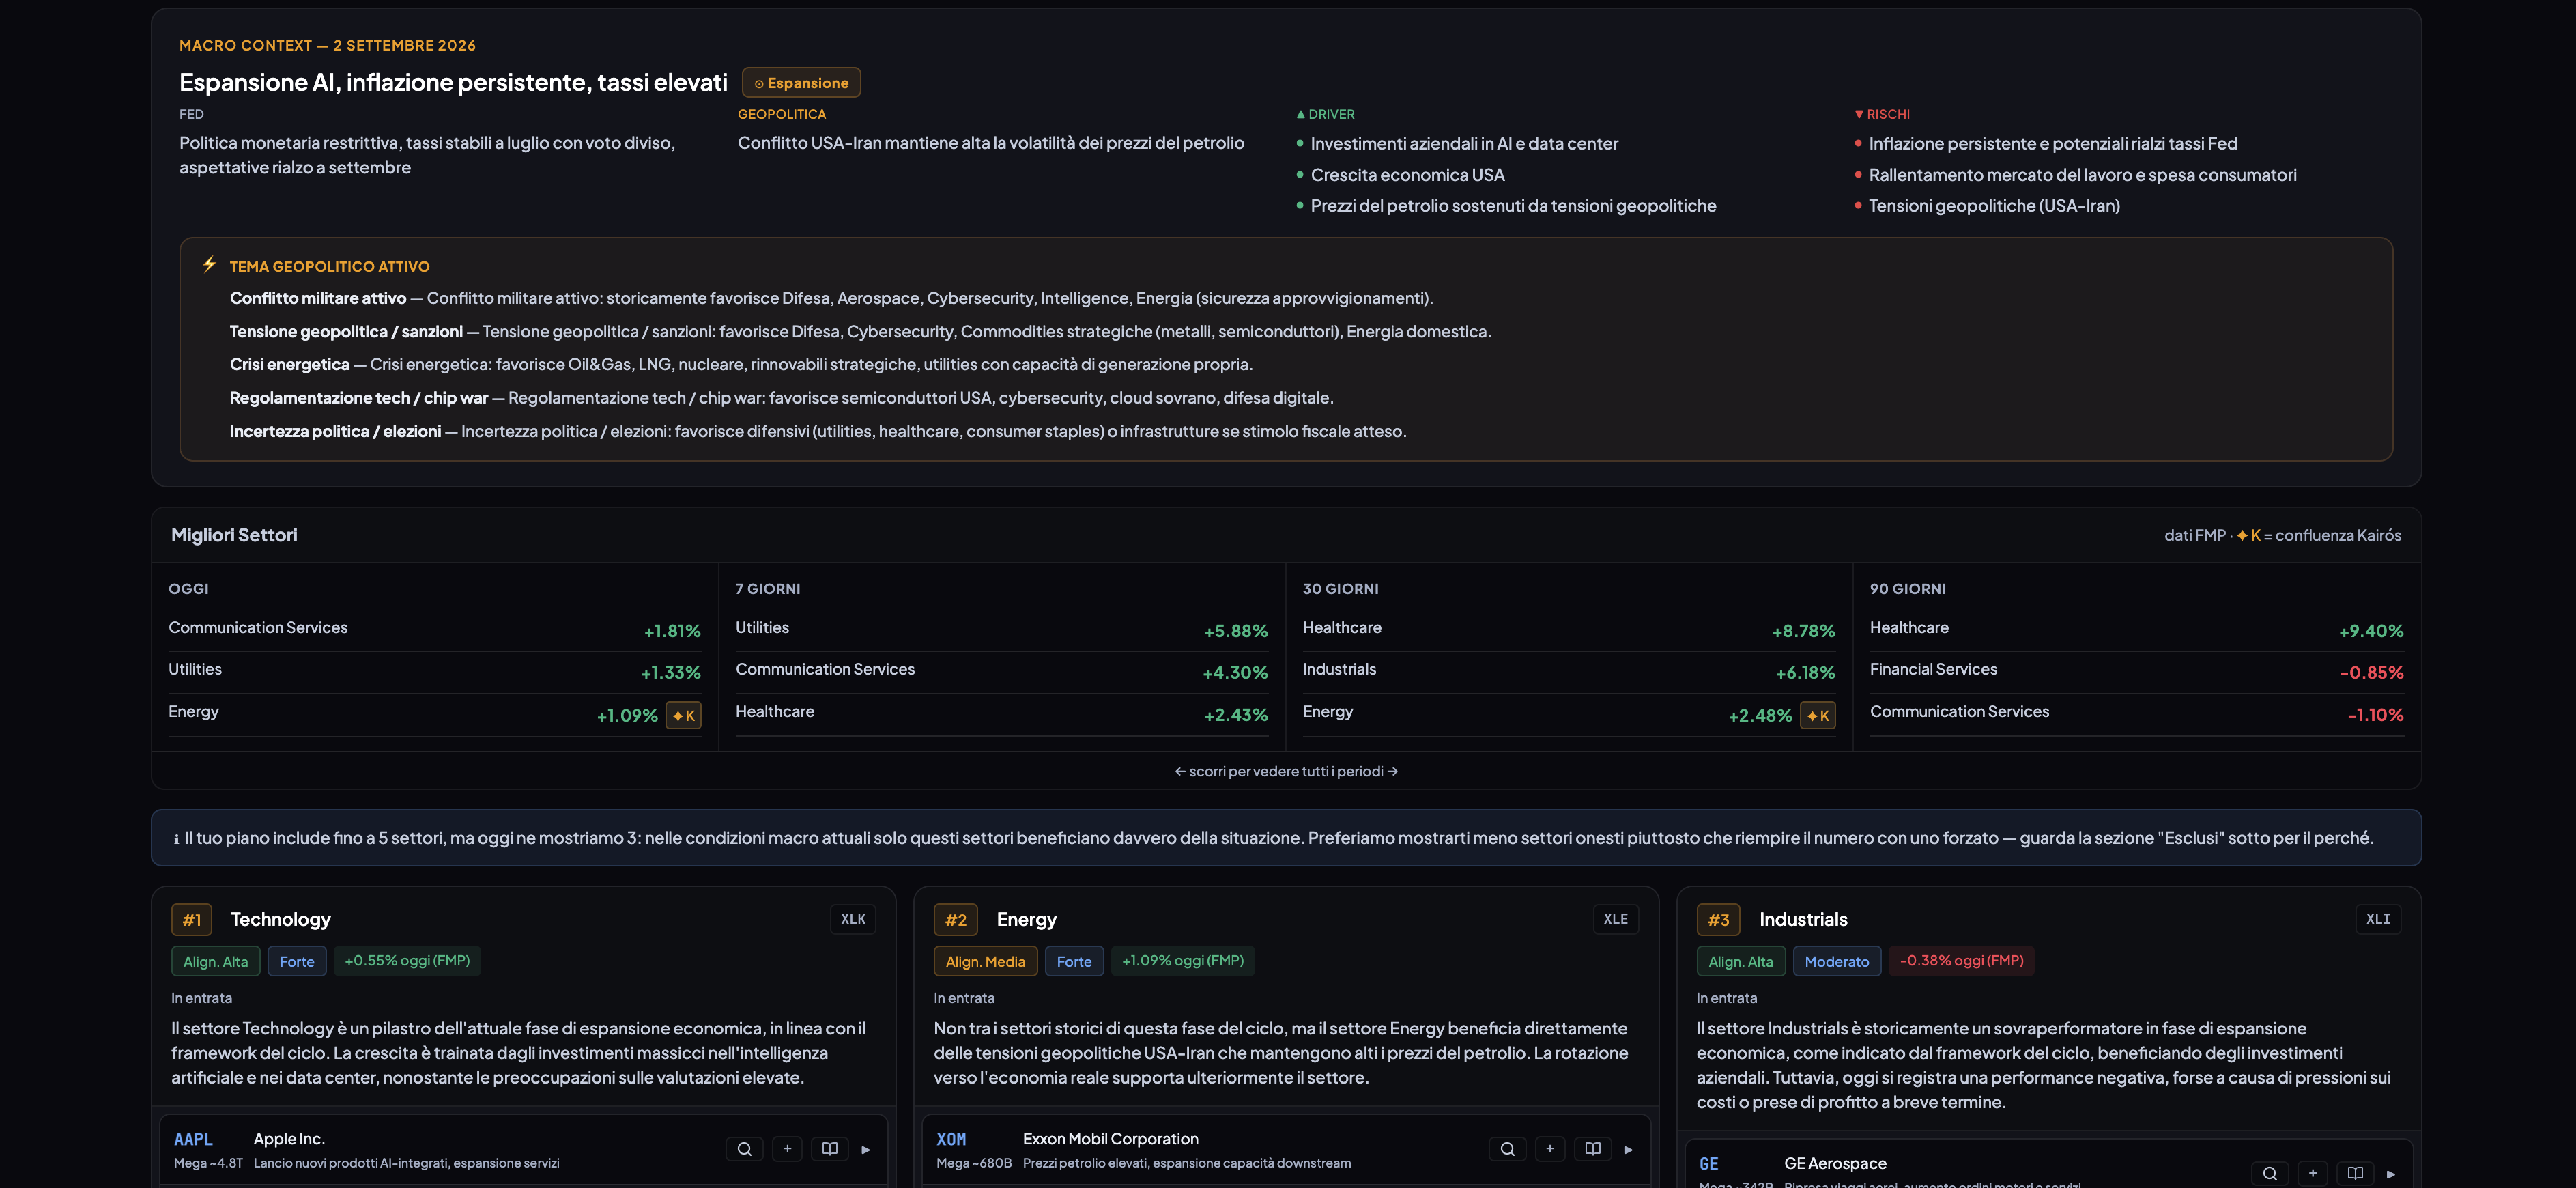Click the #1 rank badge for Technology
The image size is (2576, 1188).
pyautogui.click(x=191, y=920)
